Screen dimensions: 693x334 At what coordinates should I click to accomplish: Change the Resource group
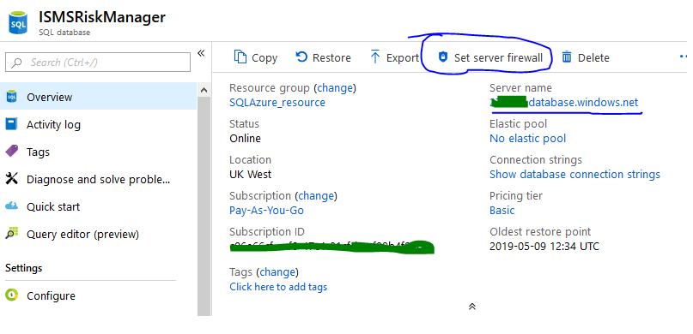pyautogui.click(x=335, y=87)
